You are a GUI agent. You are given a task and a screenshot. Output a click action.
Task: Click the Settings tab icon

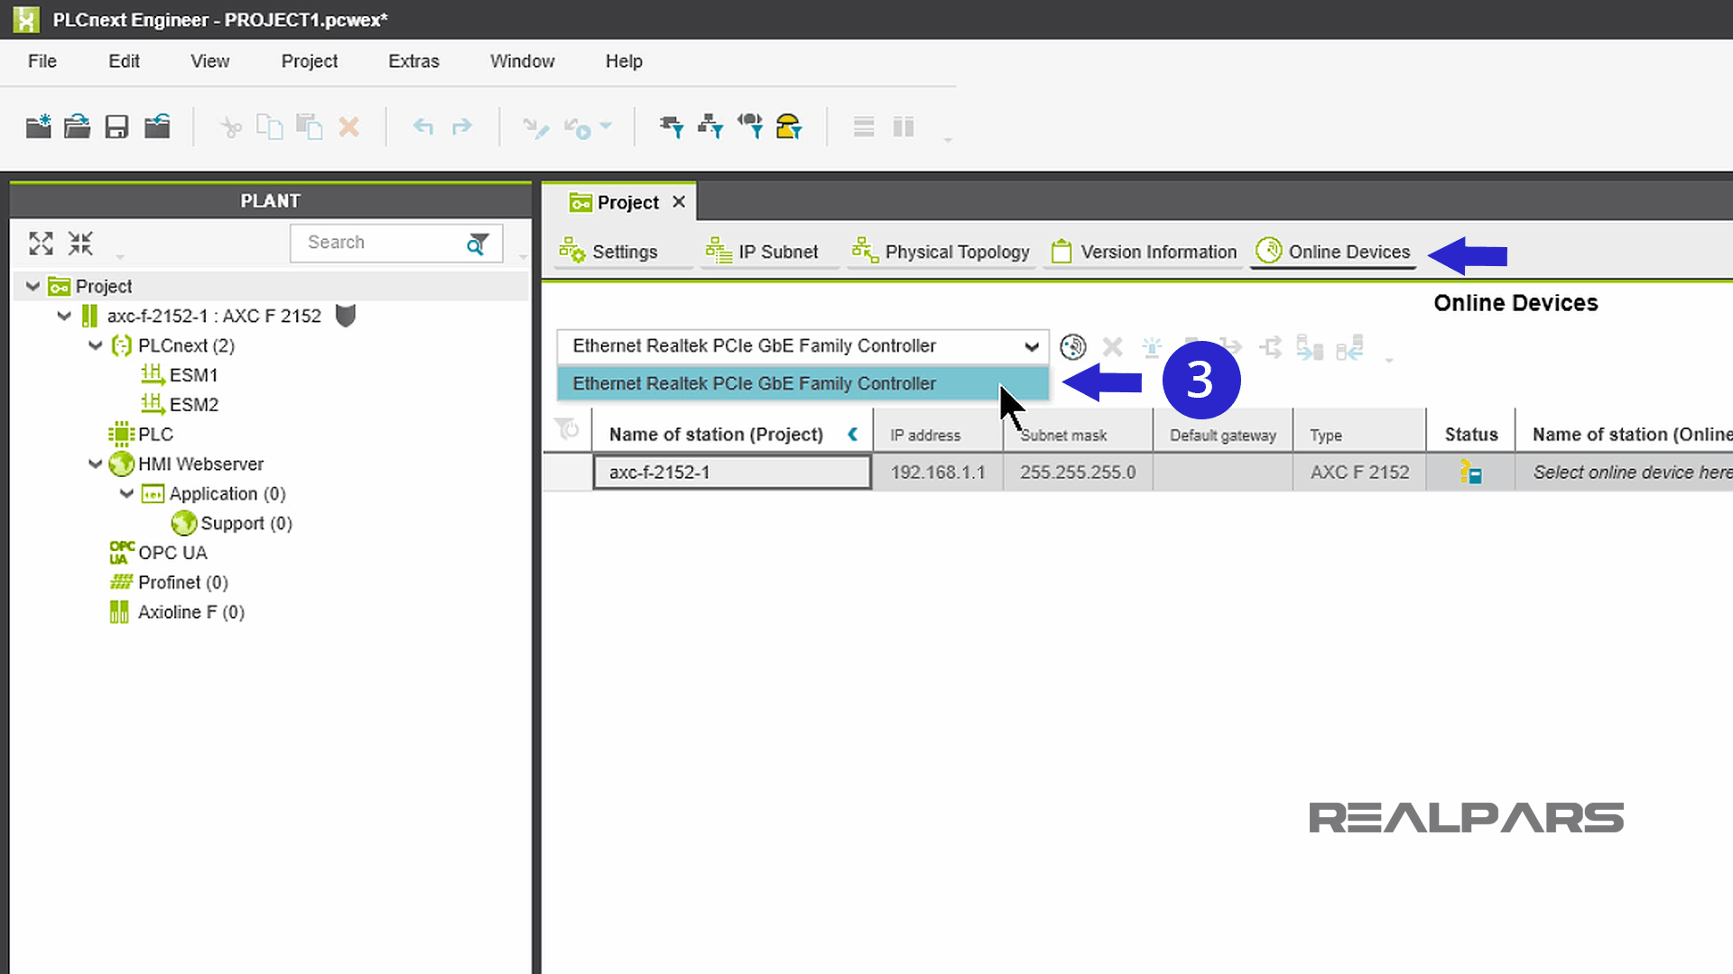tap(572, 251)
